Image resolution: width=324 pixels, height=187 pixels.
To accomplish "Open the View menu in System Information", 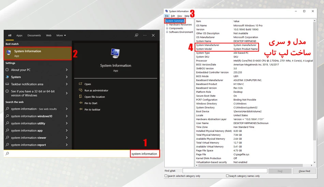I will tap(180, 16).
